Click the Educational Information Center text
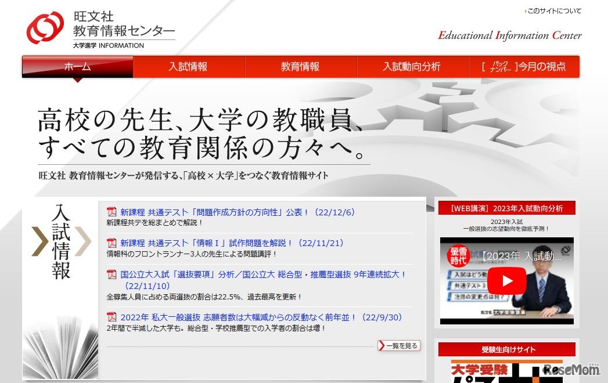608x383 pixels. (509, 35)
